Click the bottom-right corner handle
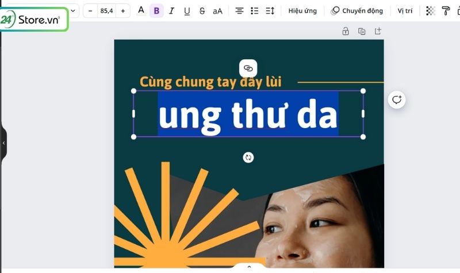The height and width of the screenshot is (273, 460). 363,137
